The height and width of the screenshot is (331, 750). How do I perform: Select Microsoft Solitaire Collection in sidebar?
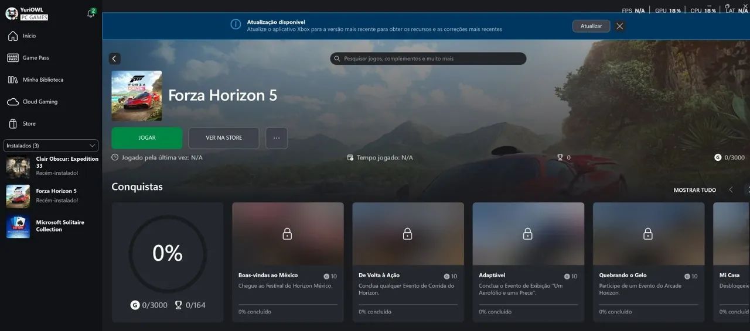51,226
